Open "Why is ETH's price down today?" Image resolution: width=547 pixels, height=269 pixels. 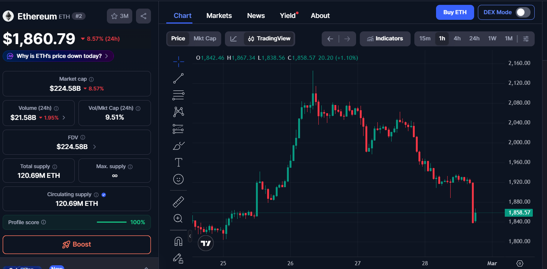(58, 56)
